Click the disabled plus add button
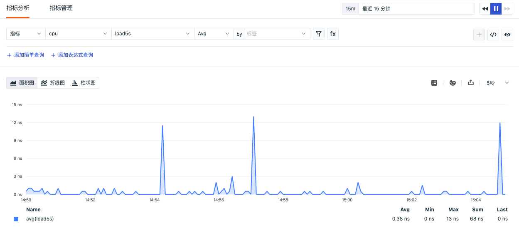This screenshot has height=228, width=519. tap(479, 35)
